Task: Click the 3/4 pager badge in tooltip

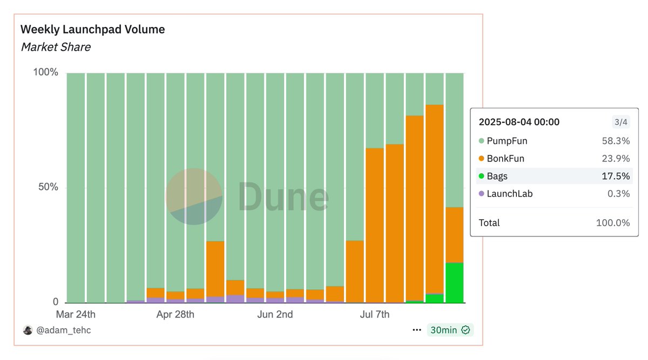Action: [x=621, y=122]
